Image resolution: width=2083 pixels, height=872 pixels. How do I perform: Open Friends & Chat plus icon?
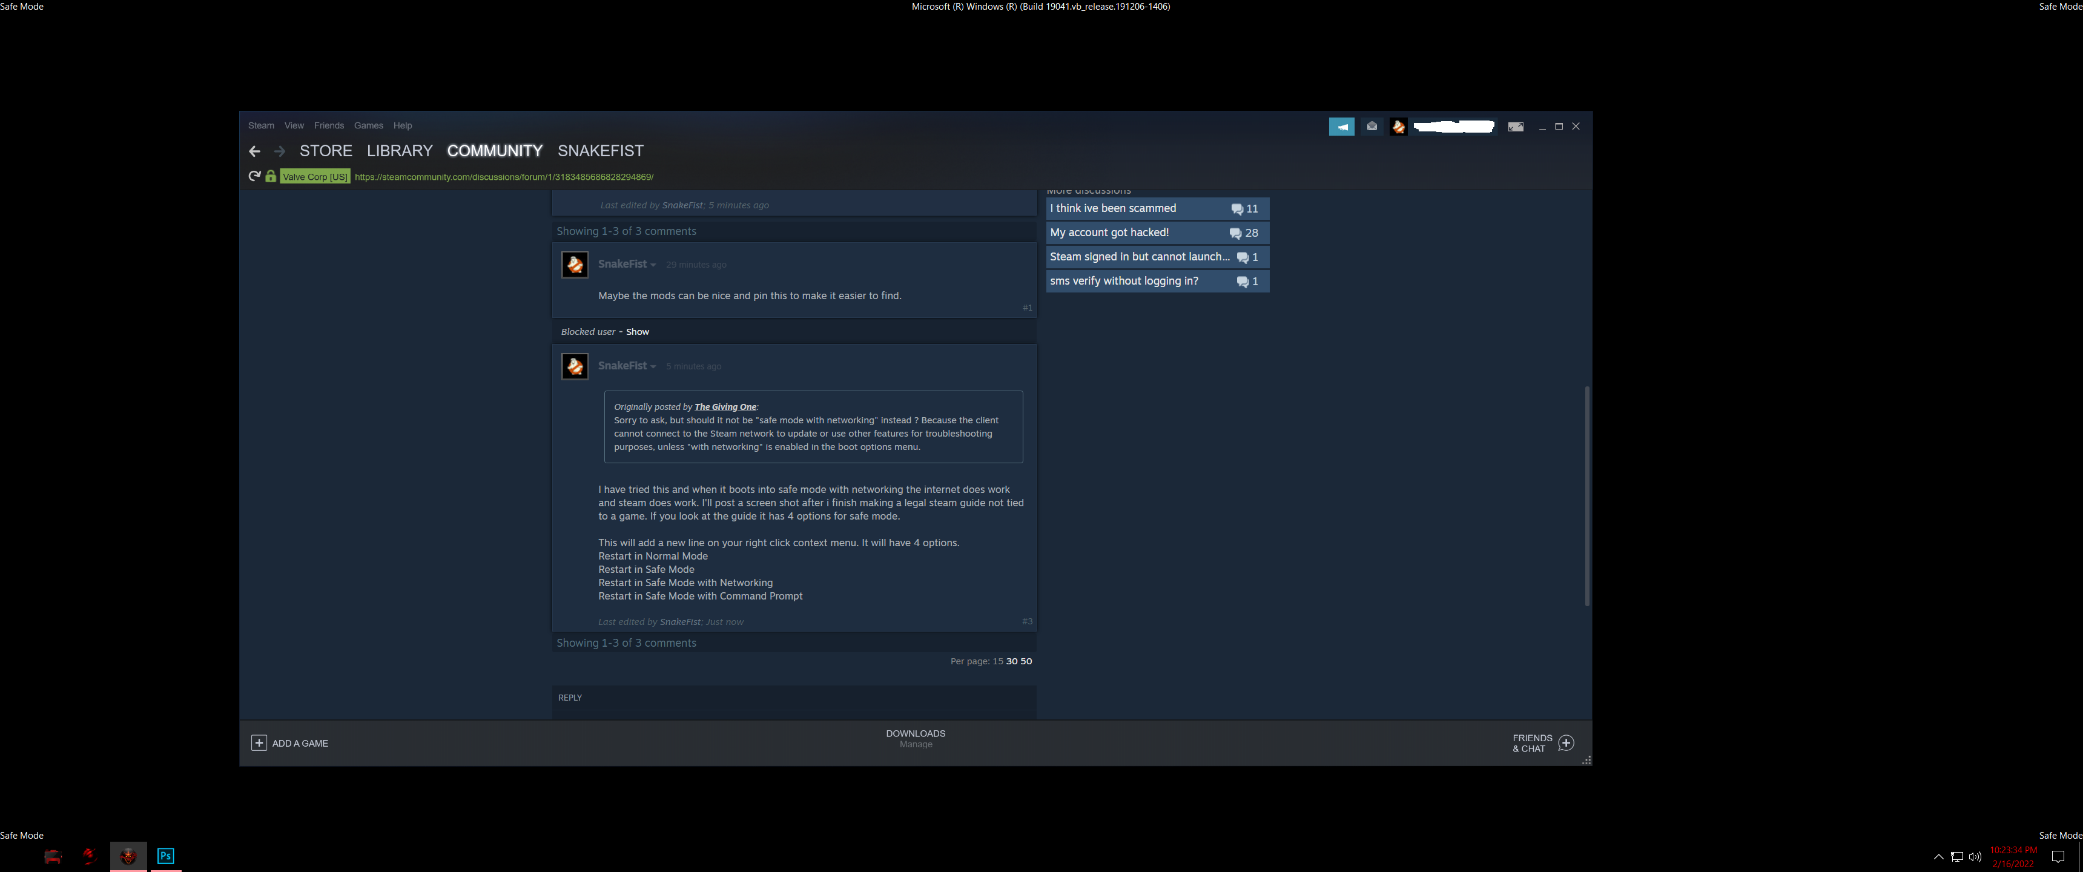pyautogui.click(x=1565, y=742)
